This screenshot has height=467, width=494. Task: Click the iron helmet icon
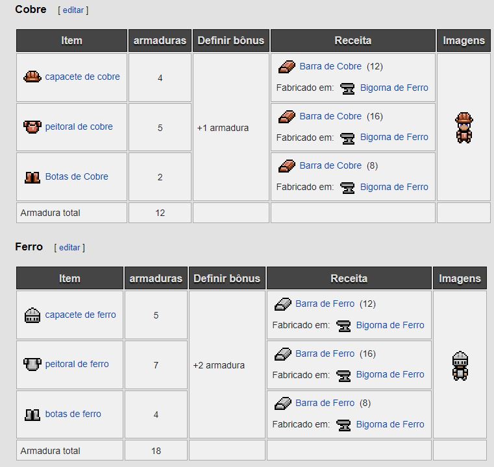[32, 315]
